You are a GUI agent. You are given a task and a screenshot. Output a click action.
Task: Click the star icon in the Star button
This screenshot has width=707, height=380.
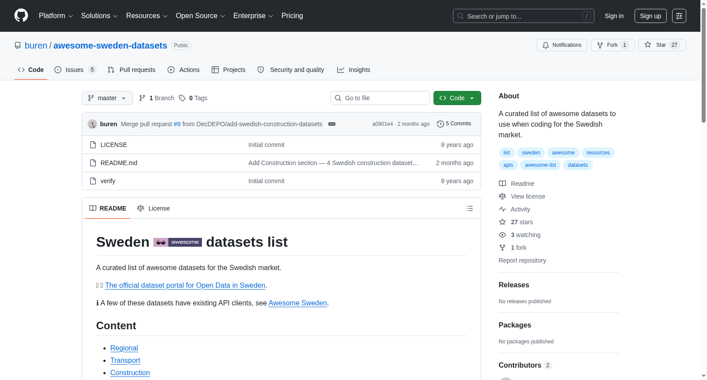648,45
